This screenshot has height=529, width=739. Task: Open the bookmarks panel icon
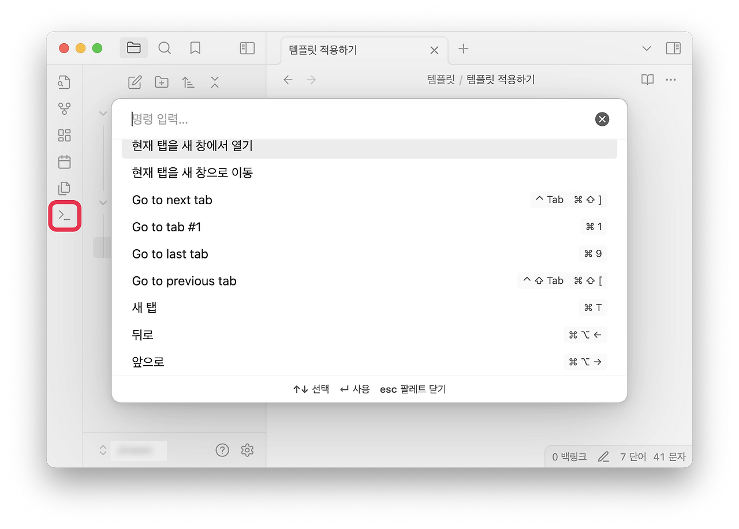point(195,48)
